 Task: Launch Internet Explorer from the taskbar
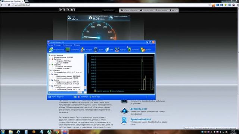point(18,132)
